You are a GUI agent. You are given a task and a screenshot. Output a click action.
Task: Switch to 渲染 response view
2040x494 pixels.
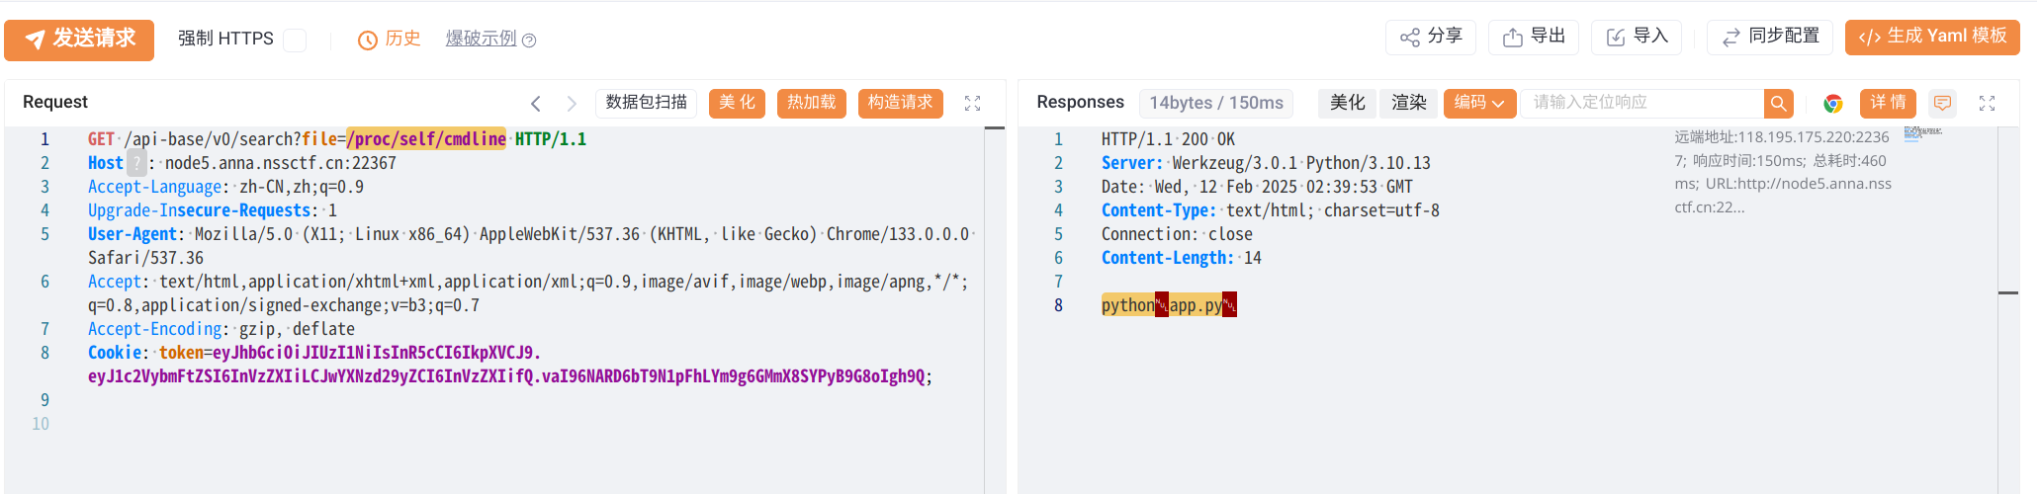[x=1408, y=103]
